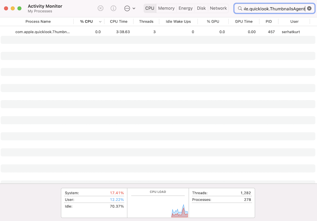Viewport: 317px width, 221px height.
Task: Select the com.apple.quicklook.Thumbn... process row
Action: click(x=158, y=32)
